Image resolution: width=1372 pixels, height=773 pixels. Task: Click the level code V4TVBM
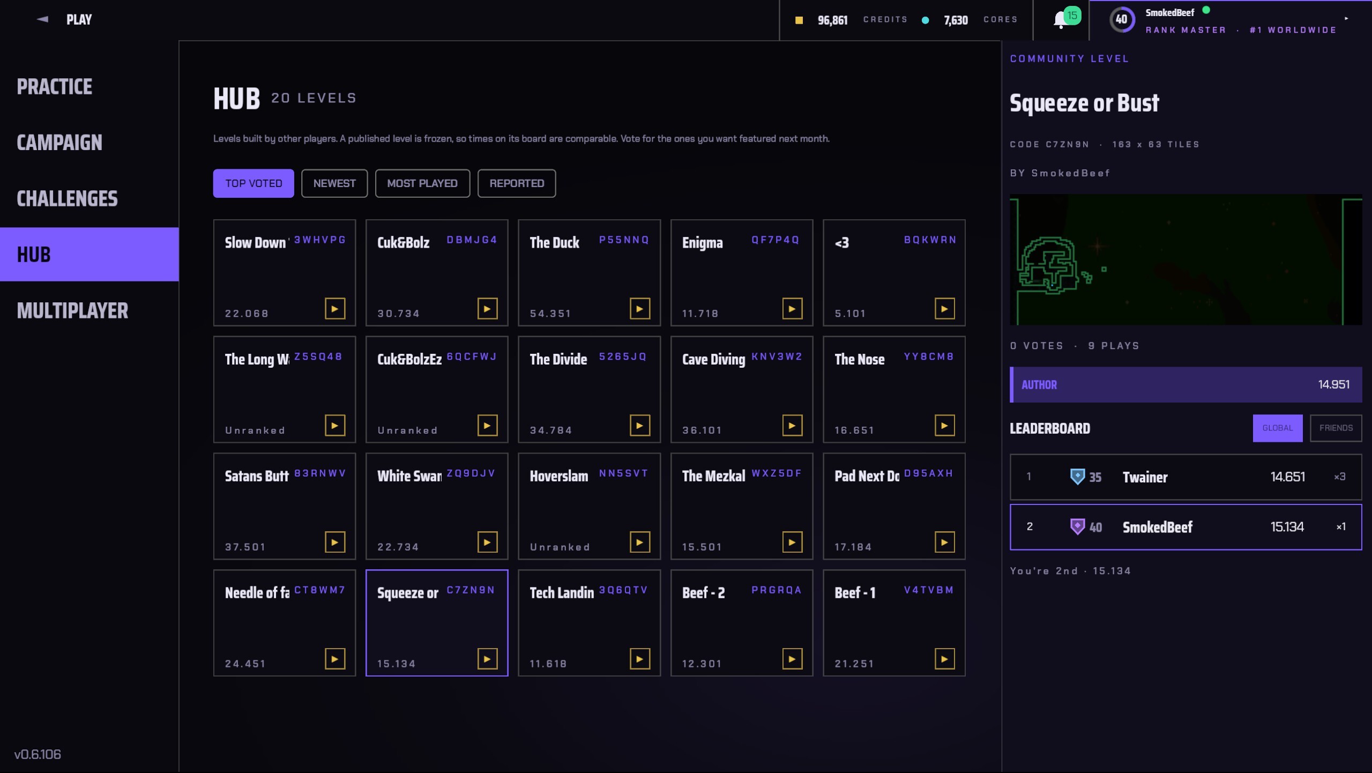pyautogui.click(x=929, y=590)
